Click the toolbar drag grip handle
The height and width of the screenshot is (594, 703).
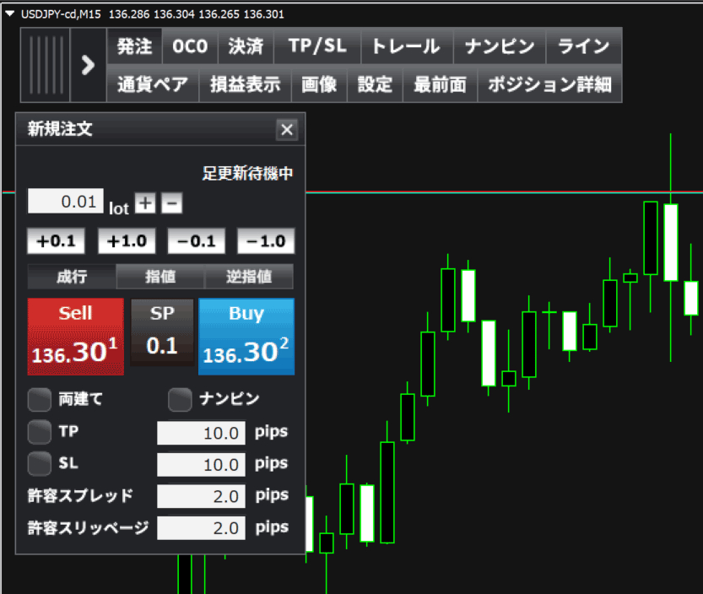(x=46, y=65)
